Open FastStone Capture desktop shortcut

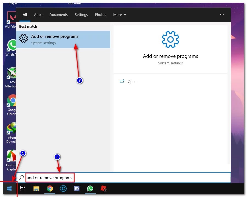[x=11, y=161]
